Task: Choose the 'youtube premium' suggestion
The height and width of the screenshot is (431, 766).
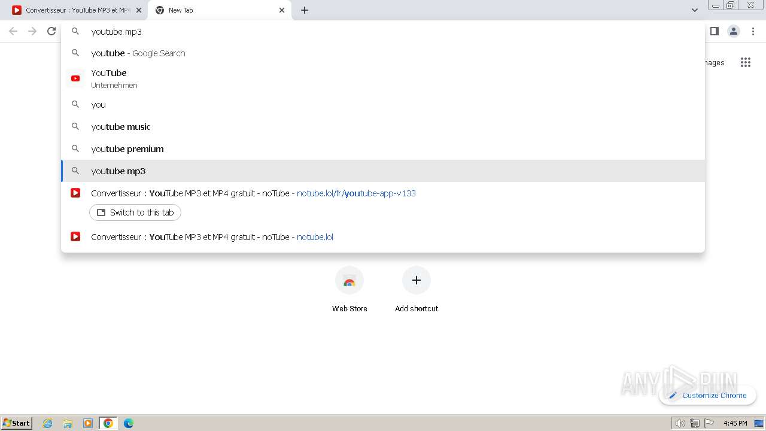Action: tap(383, 149)
